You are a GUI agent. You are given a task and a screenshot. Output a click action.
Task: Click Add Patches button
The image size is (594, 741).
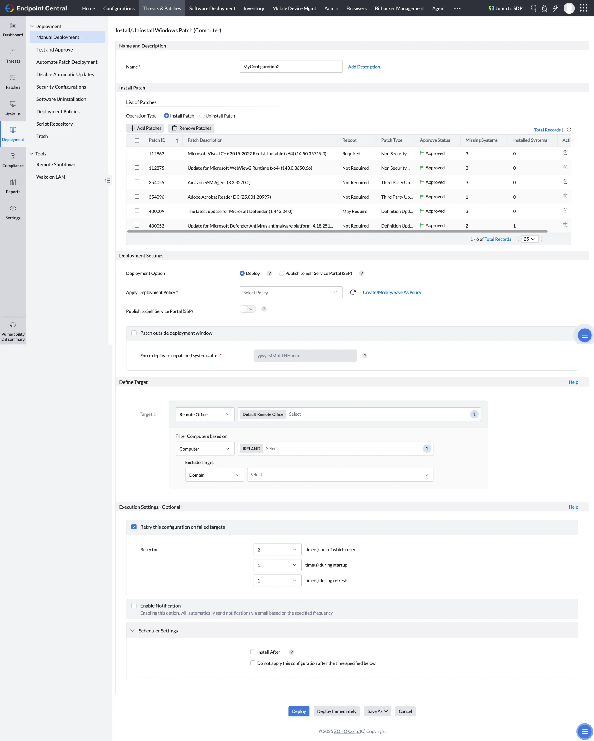click(145, 128)
